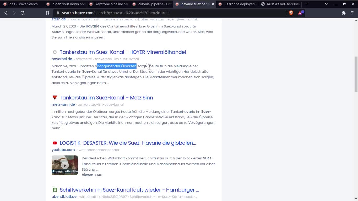Viewport: 358px width, 201px height.
Task: Switch to keystone pipeline tab
Action: (108, 4)
